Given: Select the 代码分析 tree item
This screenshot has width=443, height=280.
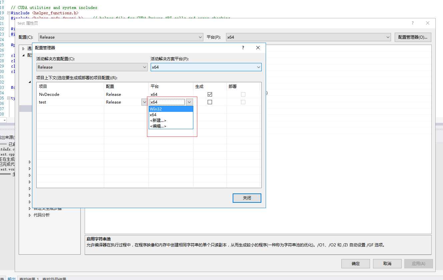Looking at the screenshot, I should [42, 215].
